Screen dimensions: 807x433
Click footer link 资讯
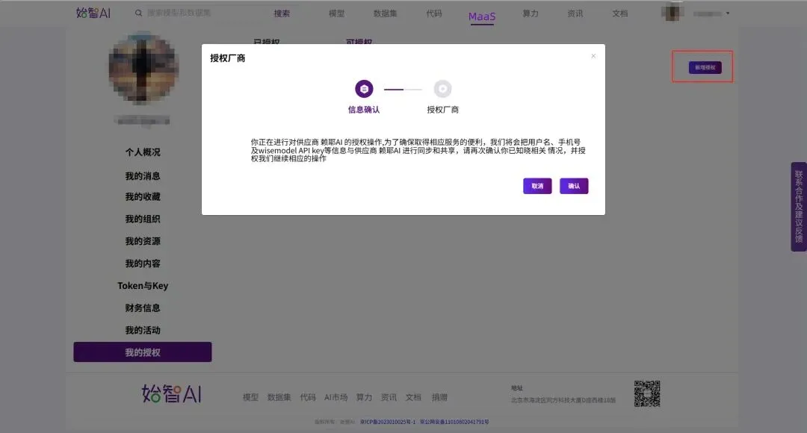pos(389,397)
